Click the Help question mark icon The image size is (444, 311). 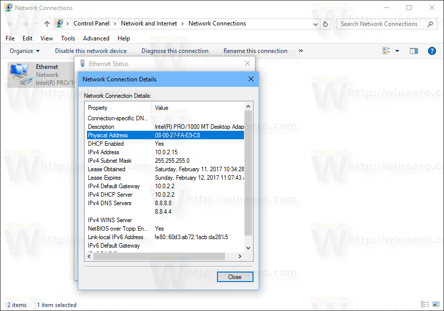431,51
